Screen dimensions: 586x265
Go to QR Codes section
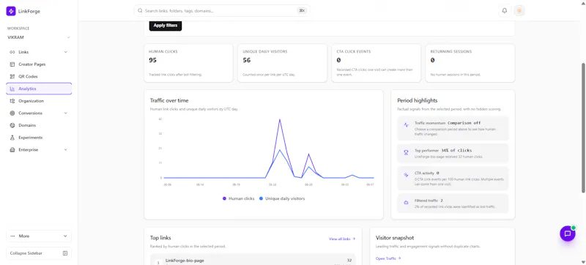point(39,77)
